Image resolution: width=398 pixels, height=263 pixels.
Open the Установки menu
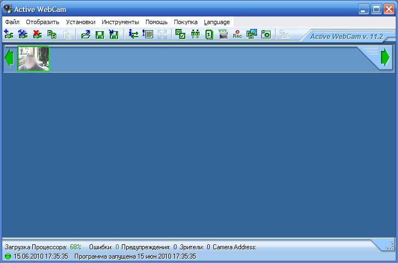(x=81, y=22)
